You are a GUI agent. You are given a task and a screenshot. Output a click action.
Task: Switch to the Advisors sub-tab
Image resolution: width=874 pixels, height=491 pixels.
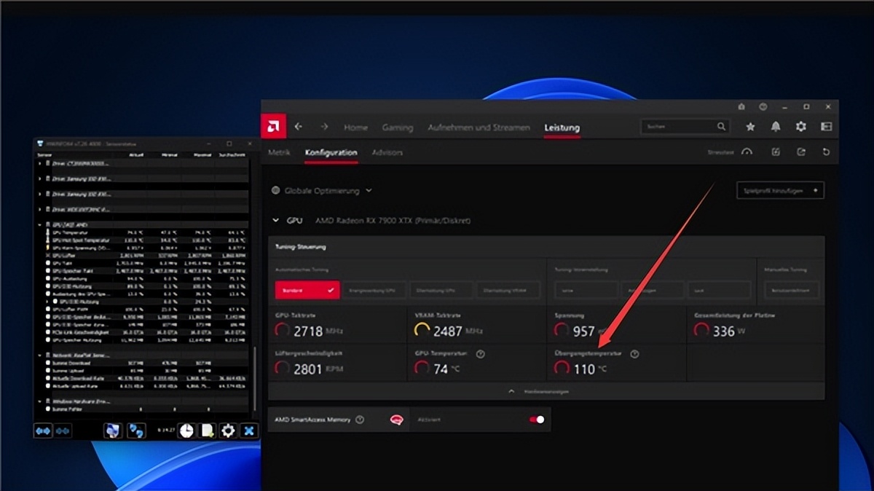[387, 152]
